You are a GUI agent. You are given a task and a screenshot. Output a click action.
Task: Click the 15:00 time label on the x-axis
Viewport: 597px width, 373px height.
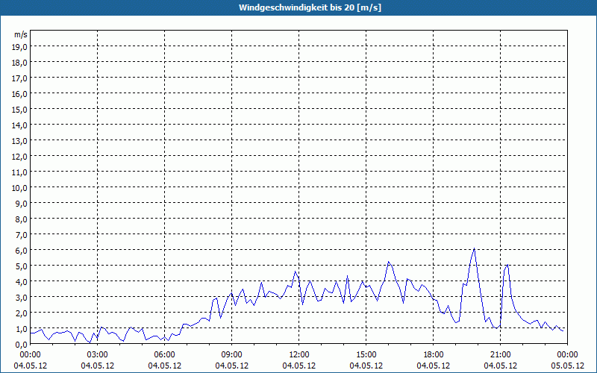point(366,355)
